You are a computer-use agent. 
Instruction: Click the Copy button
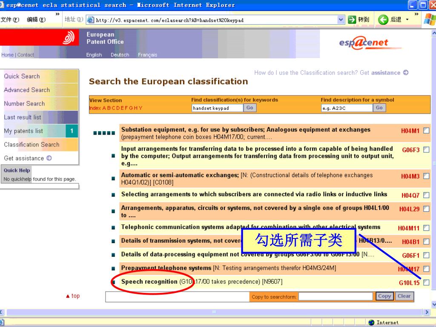coord(384,296)
